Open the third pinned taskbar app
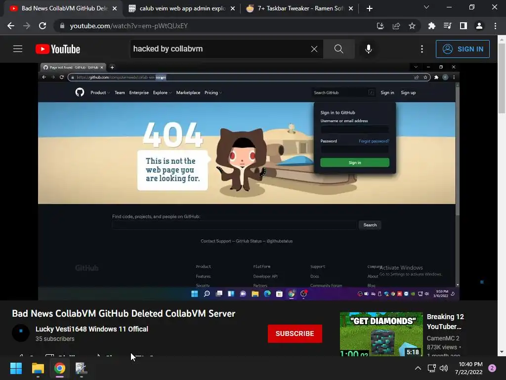Screen dimensions: 506x380 coord(81,368)
